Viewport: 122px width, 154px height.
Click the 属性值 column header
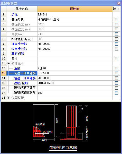coord(75,9)
